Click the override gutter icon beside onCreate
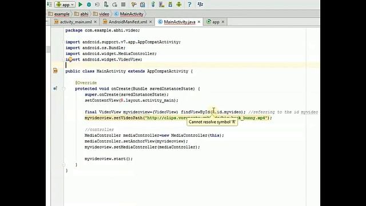 pyautogui.click(x=55, y=88)
